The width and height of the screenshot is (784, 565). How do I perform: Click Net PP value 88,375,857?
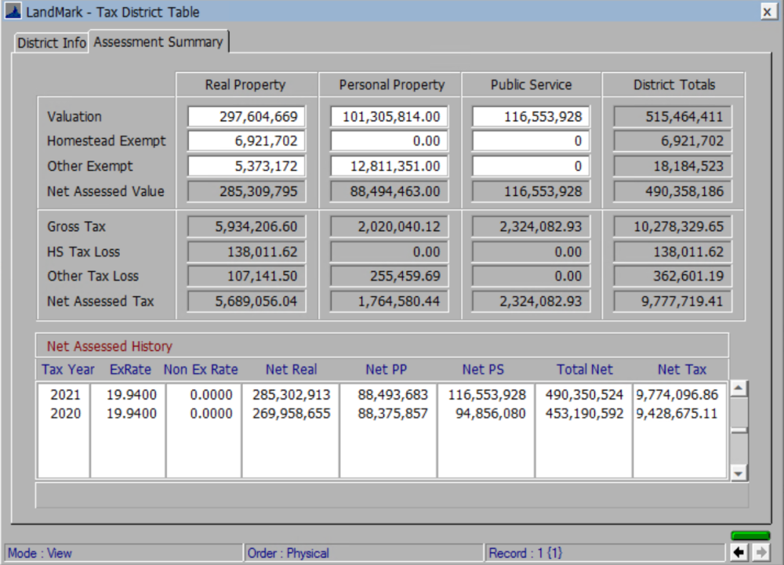(393, 414)
